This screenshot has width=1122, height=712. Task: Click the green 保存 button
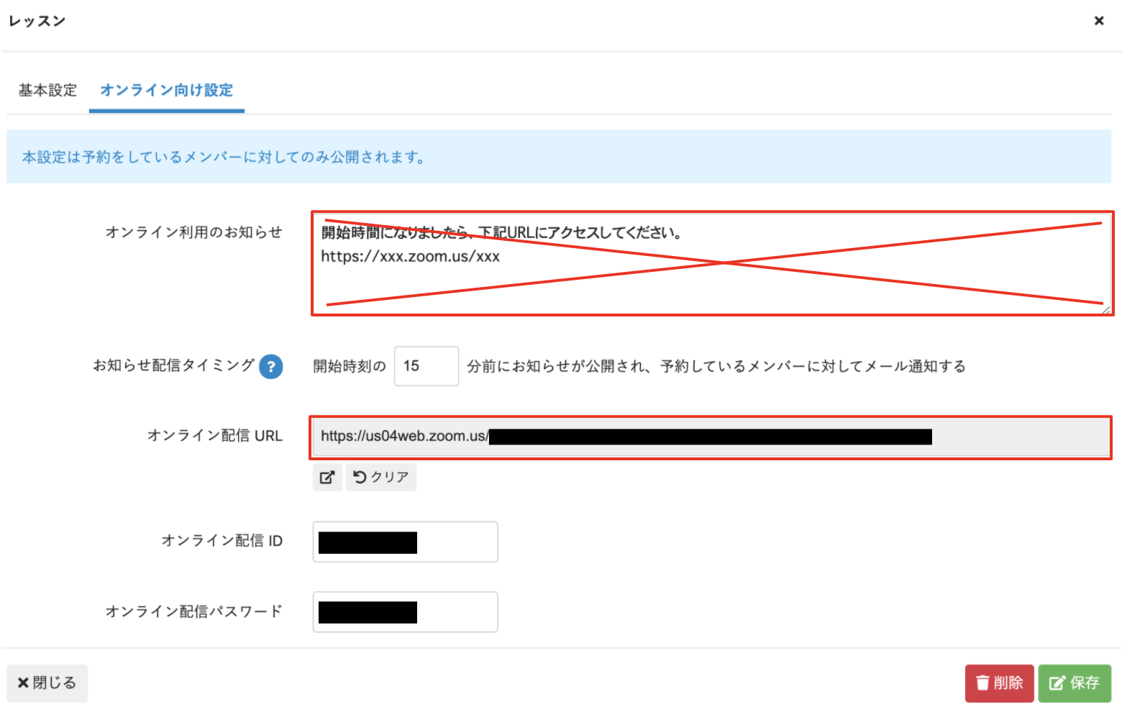point(1074,683)
